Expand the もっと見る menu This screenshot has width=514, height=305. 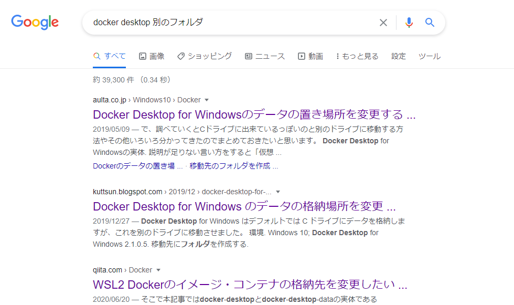click(357, 56)
